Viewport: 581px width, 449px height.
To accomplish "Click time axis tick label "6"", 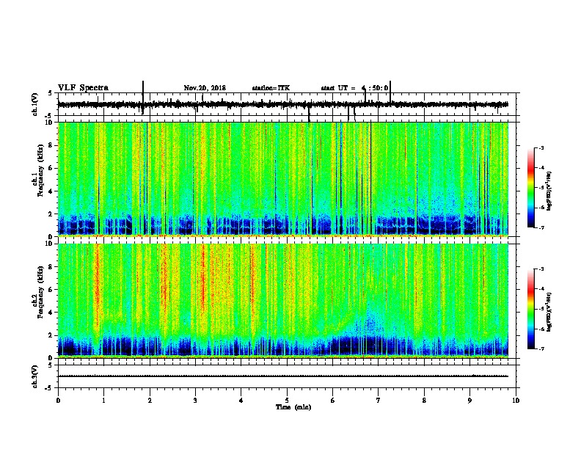I will [333, 400].
